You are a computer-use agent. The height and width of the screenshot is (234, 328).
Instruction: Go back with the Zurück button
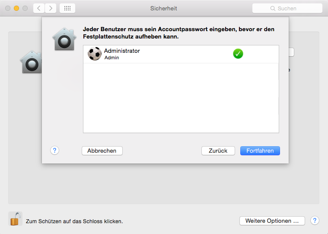(x=218, y=151)
